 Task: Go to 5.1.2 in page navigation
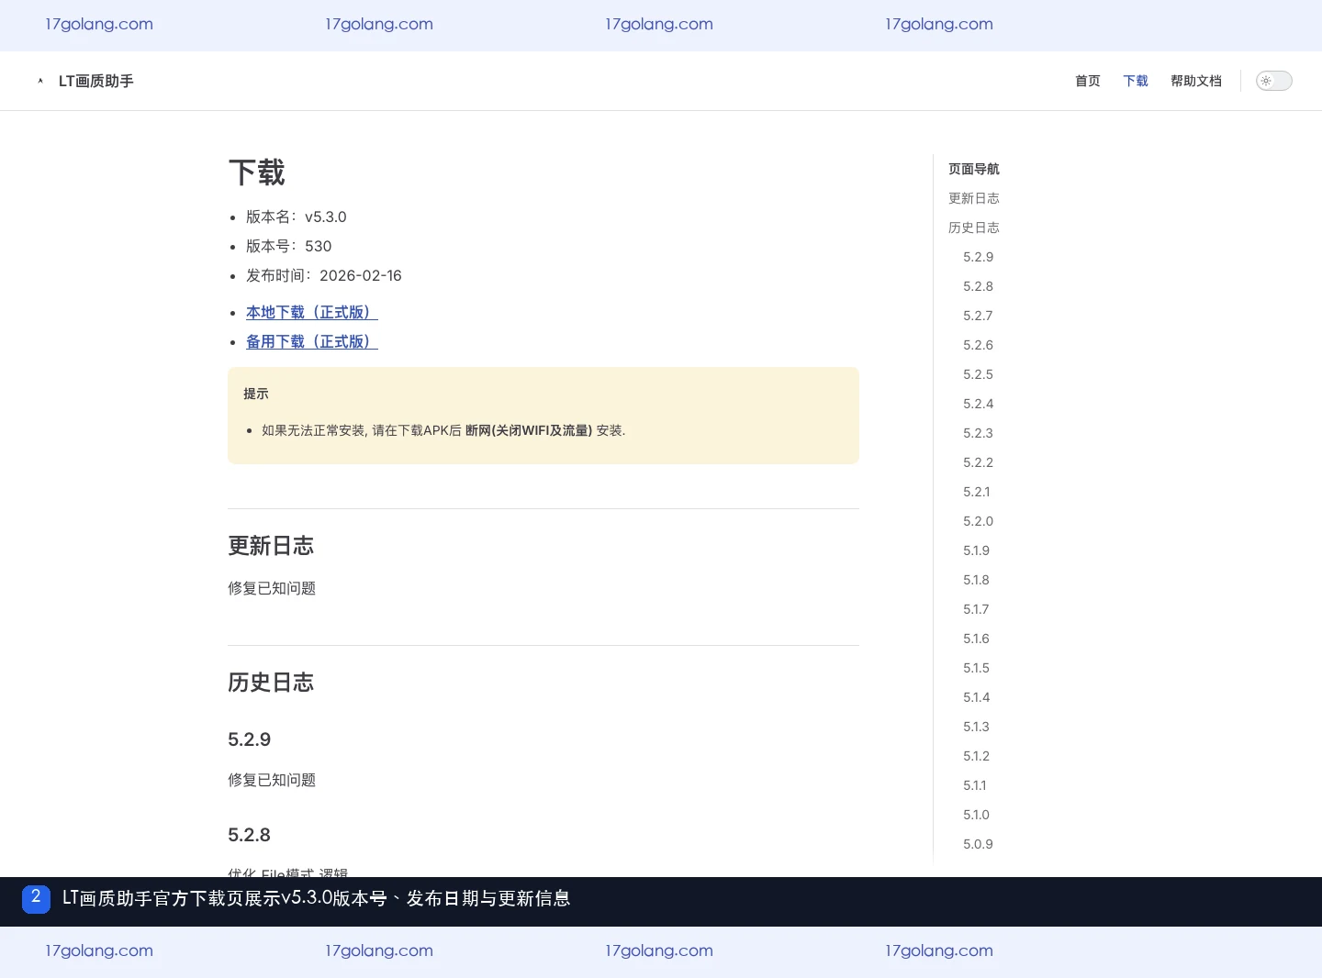[x=976, y=756]
